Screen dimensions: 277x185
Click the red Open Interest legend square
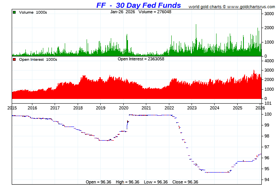coord(14,60)
